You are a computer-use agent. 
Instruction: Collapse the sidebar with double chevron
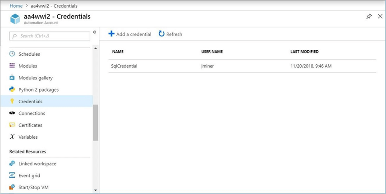tap(95, 32)
